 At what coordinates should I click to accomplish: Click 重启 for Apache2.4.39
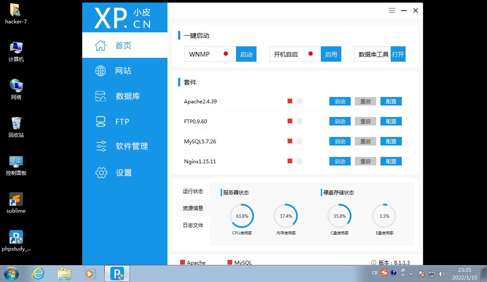(366, 101)
